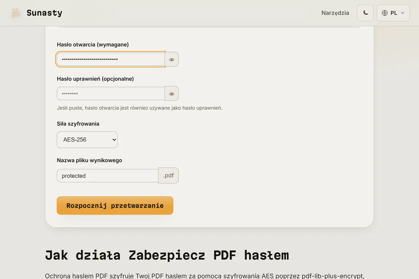Open the Siła szyfrowania AES-256 dropdown
This screenshot has height=279, width=419.
[87, 140]
